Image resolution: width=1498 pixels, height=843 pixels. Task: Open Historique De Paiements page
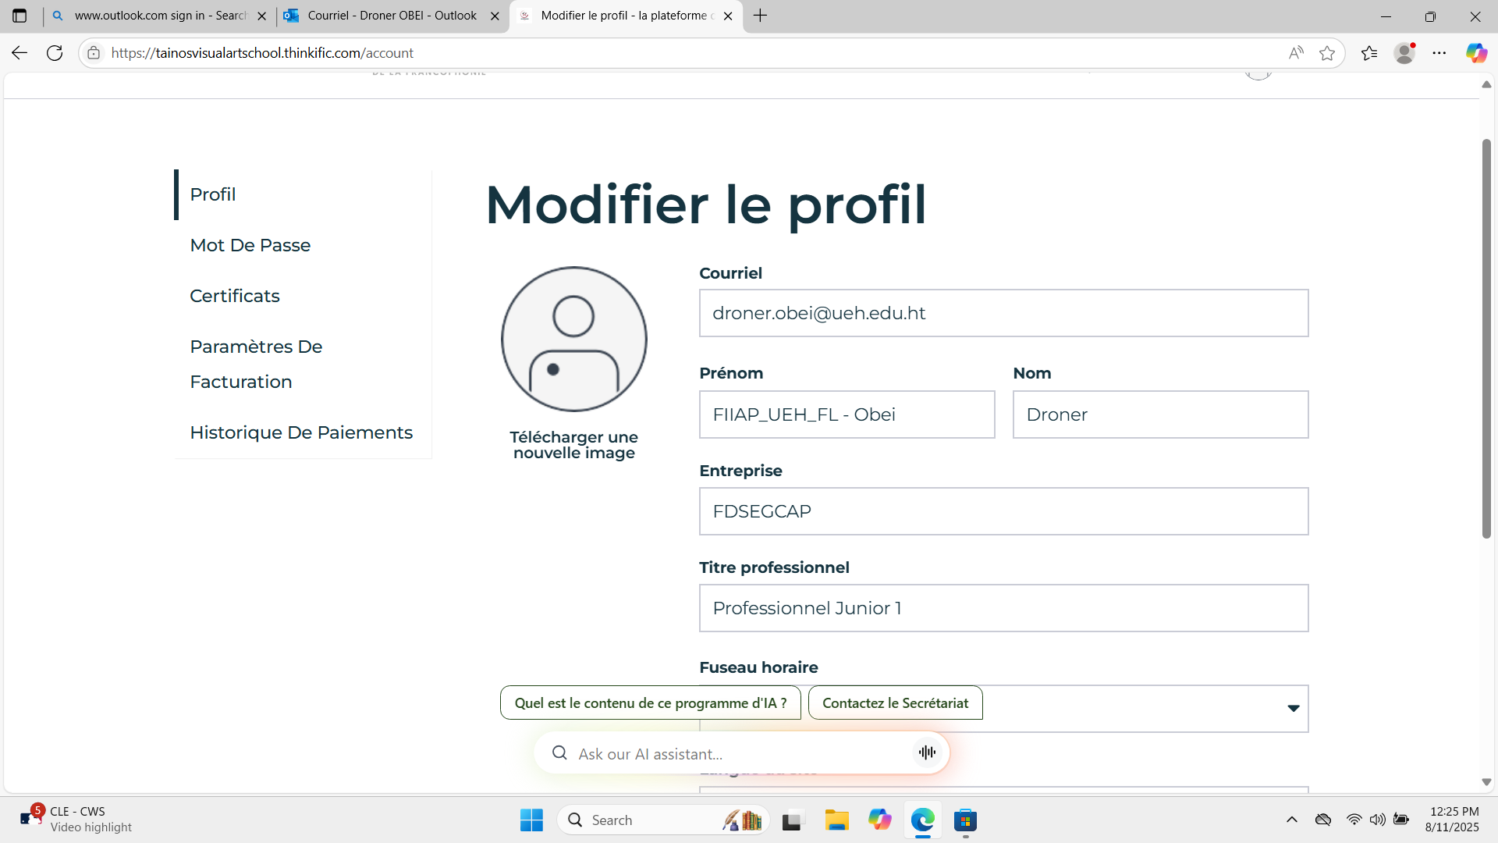[300, 432]
